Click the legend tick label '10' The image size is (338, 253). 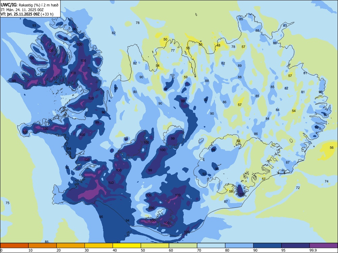(30, 250)
